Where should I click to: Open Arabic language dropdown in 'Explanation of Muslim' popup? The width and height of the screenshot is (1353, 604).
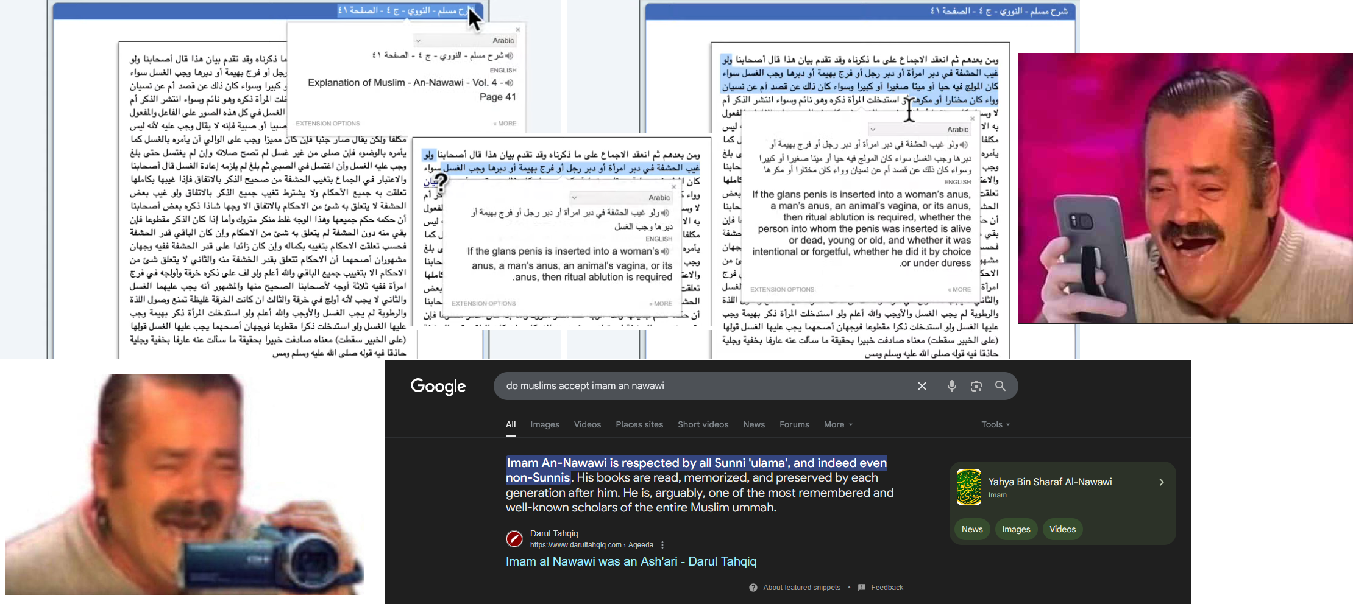pos(466,41)
